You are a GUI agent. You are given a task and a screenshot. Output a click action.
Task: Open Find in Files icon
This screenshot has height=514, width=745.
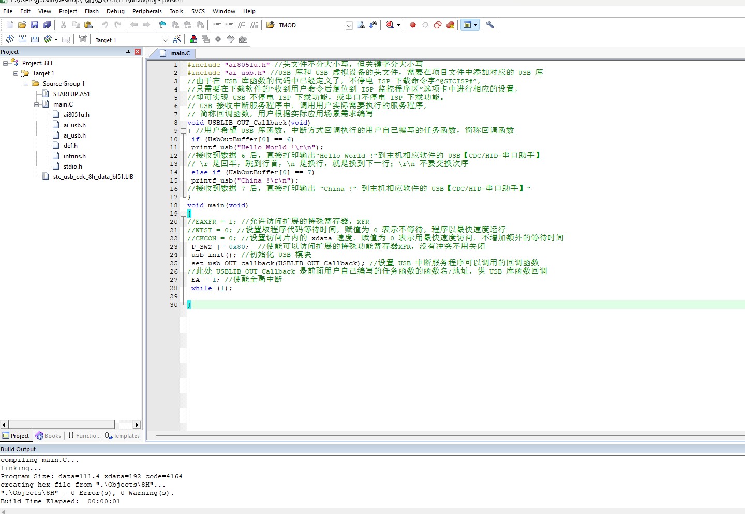pos(271,25)
